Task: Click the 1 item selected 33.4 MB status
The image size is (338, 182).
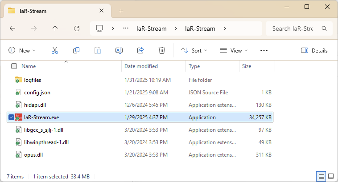Action: [x=61, y=177]
